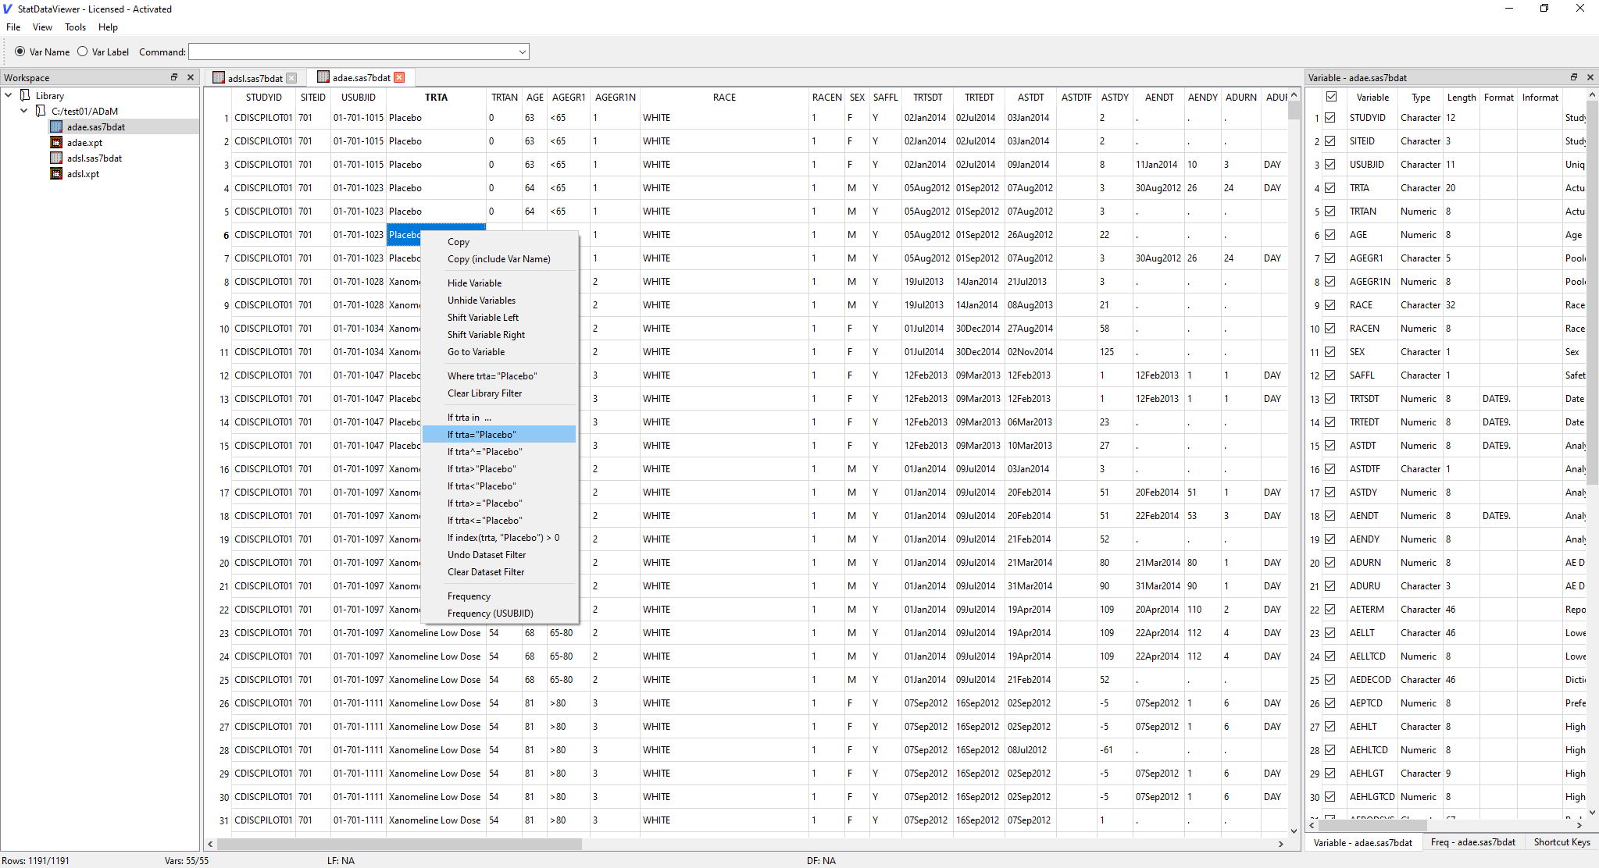
Task: Uncheck the STUDYID variable checkbox
Action: [1330, 118]
